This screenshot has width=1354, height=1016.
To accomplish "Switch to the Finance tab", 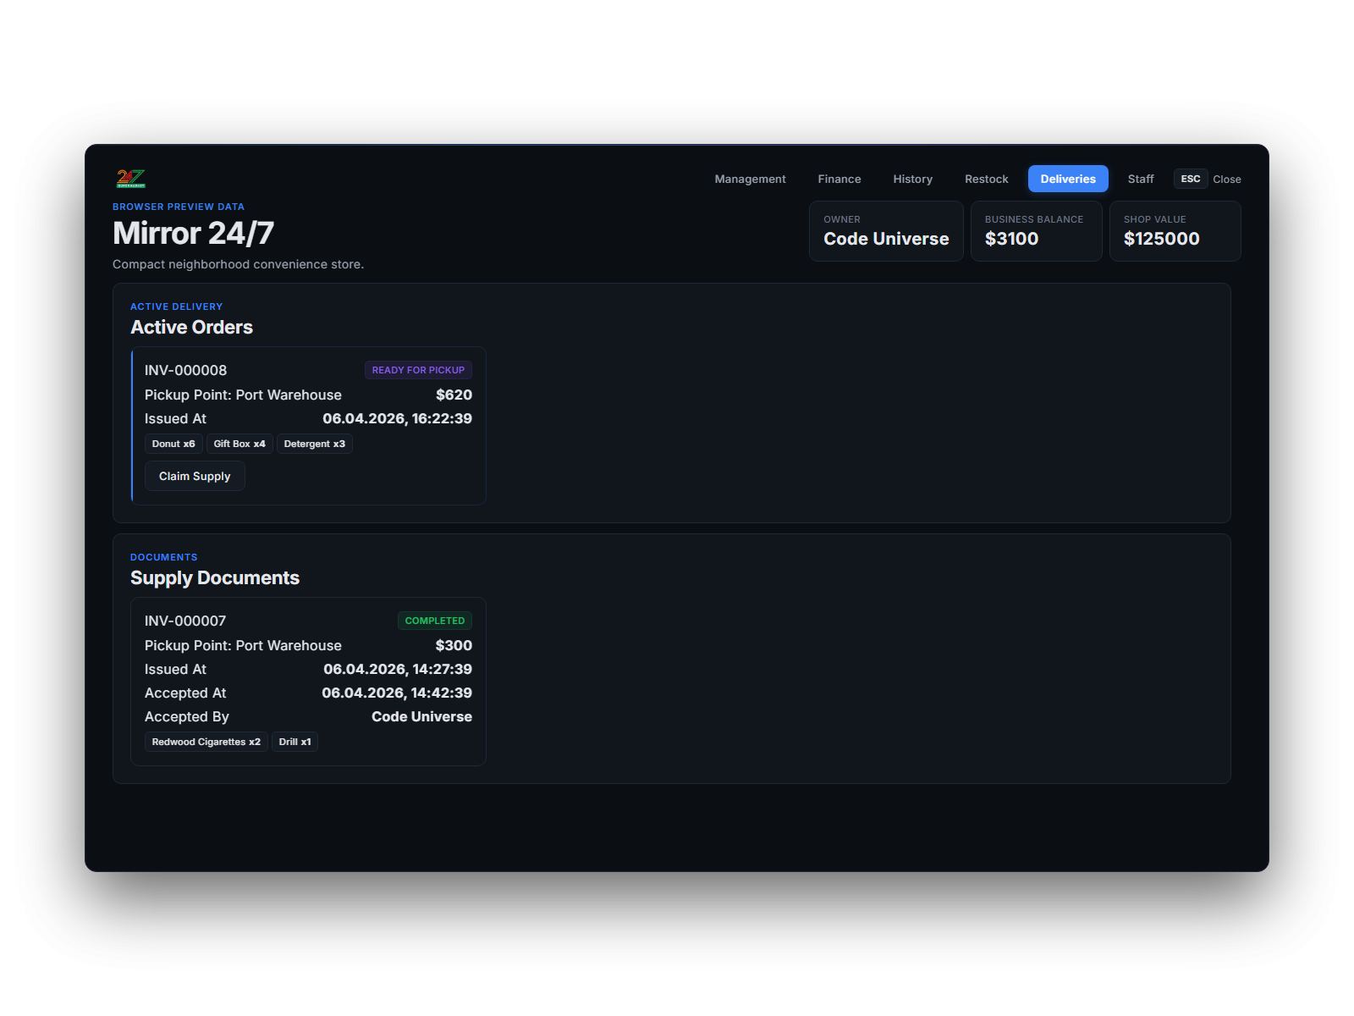I will (x=839, y=179).
